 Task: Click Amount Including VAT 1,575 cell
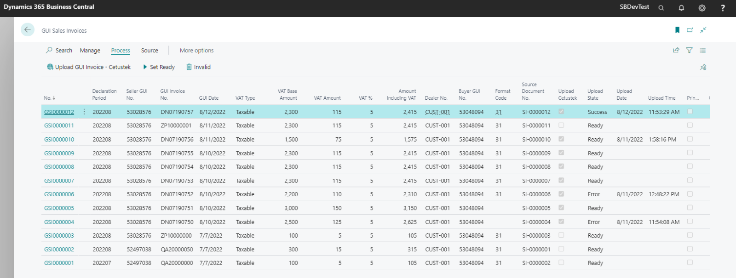(410, 140)
